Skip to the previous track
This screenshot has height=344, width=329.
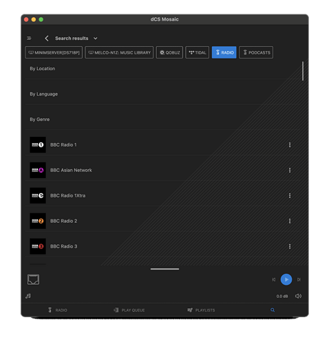click(274, 279)
